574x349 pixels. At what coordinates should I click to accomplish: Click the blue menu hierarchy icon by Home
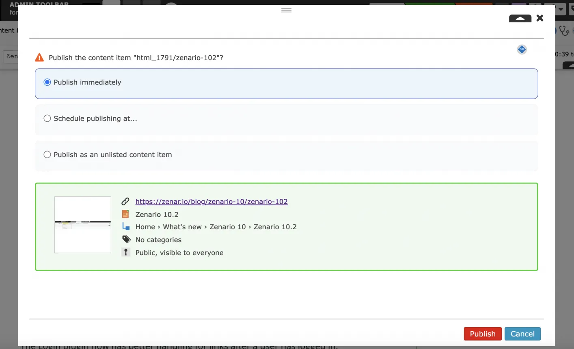coord(126,226)
